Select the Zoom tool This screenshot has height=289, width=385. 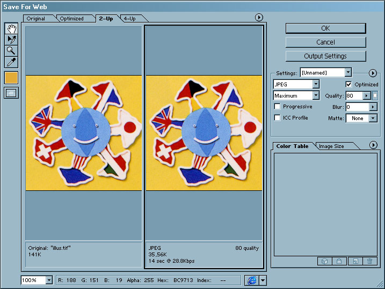click(11, 51)
